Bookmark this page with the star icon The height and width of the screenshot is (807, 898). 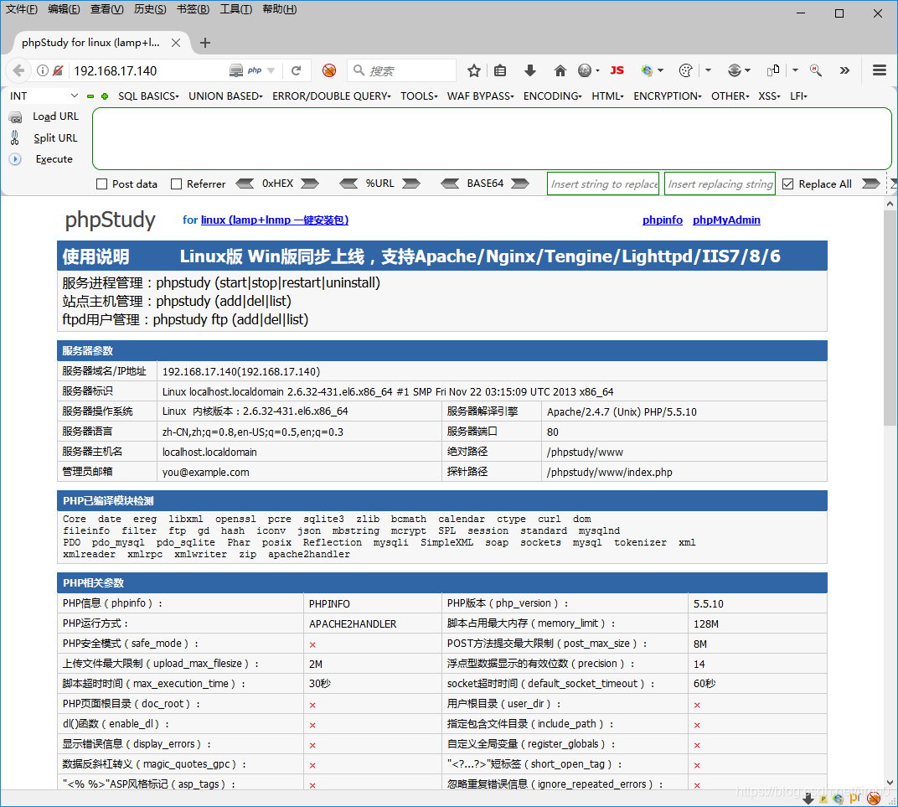click(473, 70)
